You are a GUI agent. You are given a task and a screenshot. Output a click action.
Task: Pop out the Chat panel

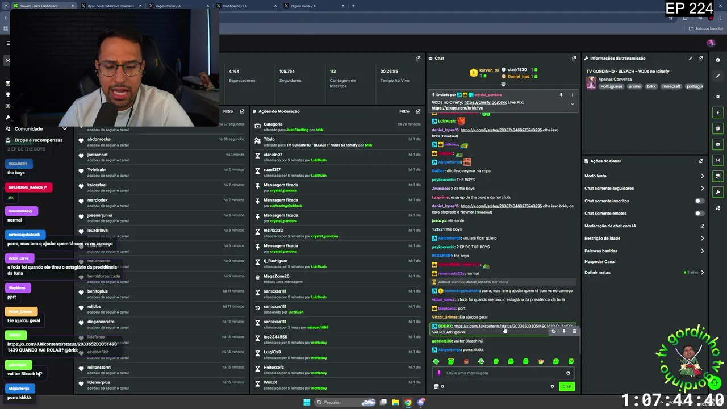point(574,58)
